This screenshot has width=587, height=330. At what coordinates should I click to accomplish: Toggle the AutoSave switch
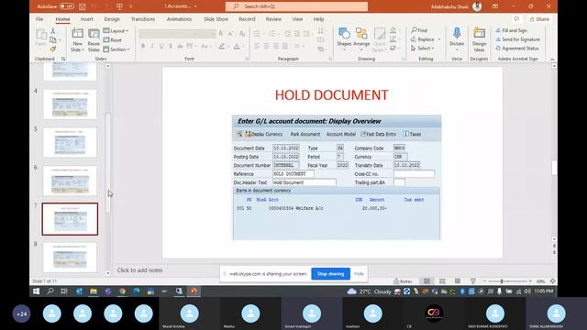(x=67, y=6)
